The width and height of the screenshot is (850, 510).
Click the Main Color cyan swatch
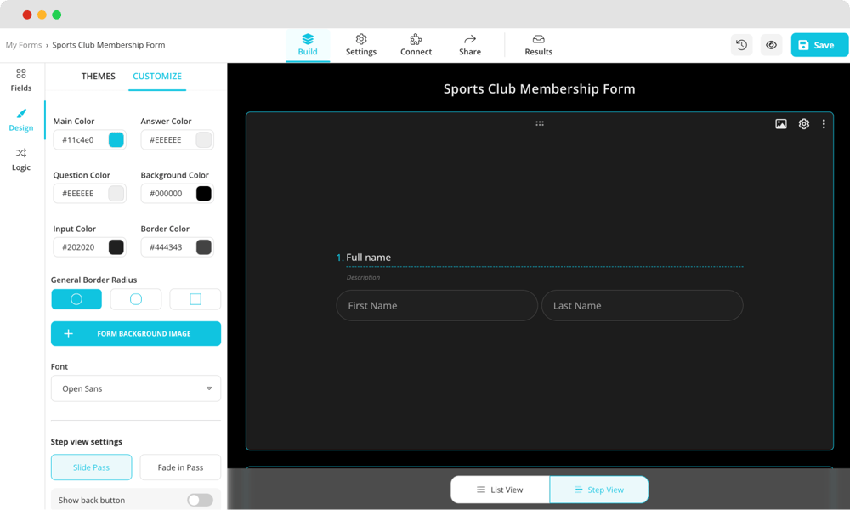(116, 140)
